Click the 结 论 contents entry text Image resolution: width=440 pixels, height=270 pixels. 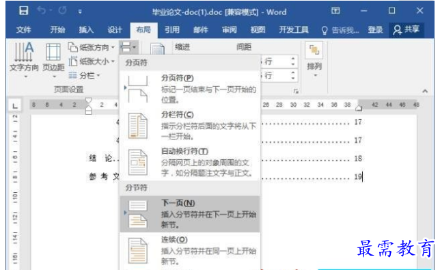(100, 159)
